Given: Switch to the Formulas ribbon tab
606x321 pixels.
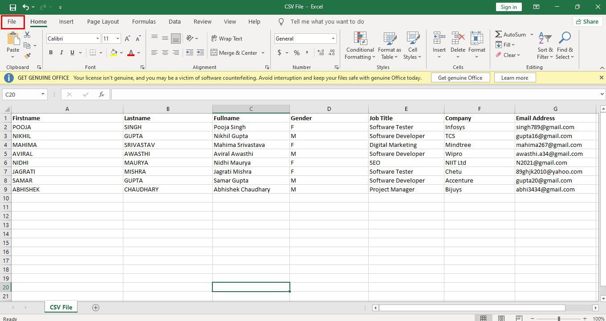Looking at the screenshot, I should [x=144, y=21].
